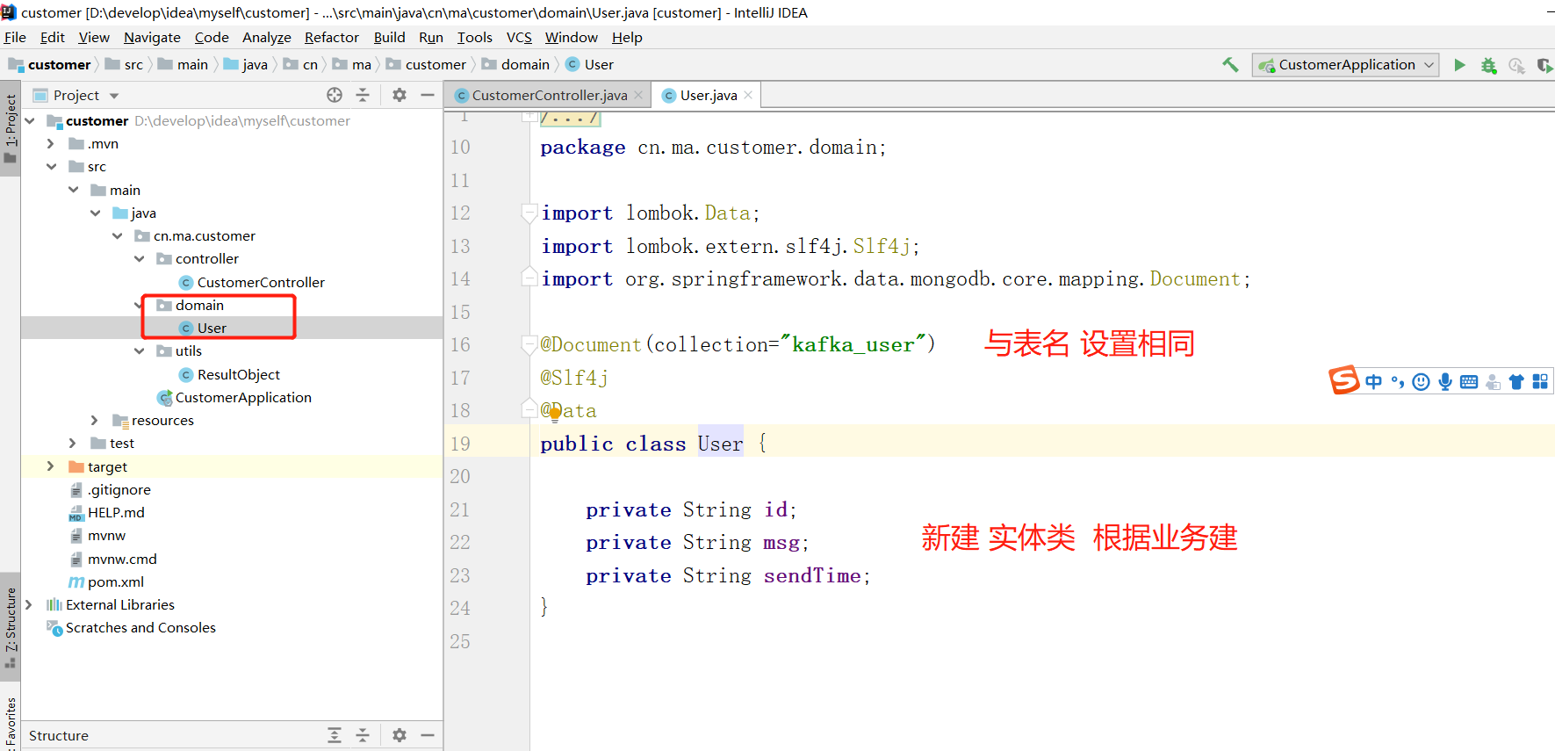This screenshot has height=751, width=1555.
Task: Collapse the java source folder
Action: coord(95,213)
